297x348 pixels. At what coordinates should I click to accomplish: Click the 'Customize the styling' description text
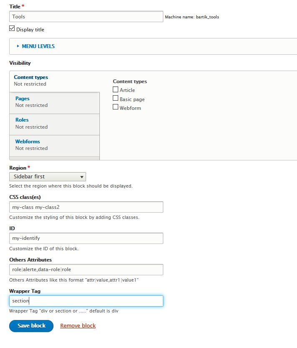(x=74, y=217)
